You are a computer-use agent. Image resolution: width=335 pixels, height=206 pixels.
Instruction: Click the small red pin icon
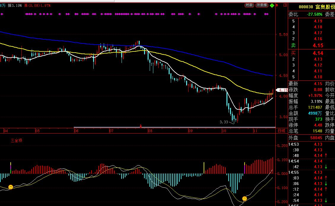(277, 5)
